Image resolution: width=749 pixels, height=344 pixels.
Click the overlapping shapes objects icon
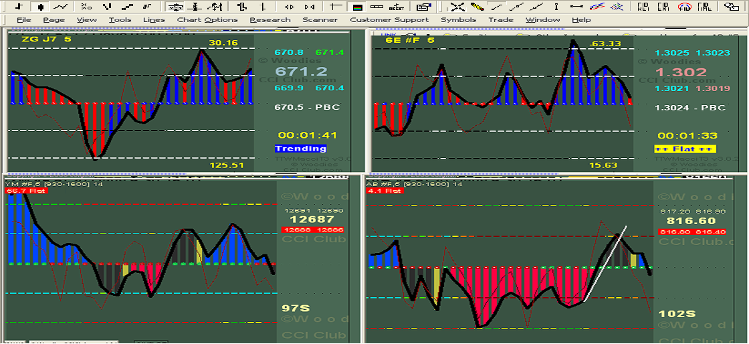(731, 7)
